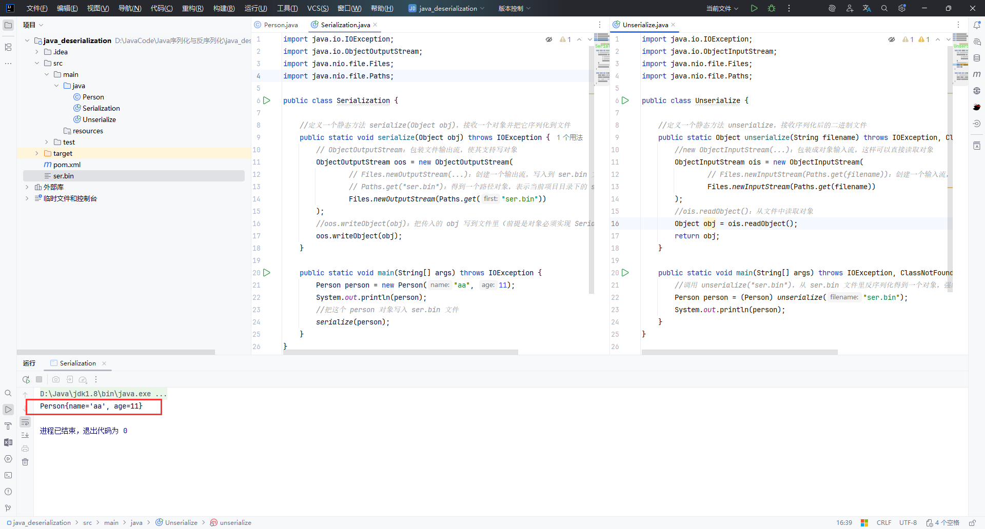Run main method gutter icon in Unserialize.java
The width and height of the screenshot is (985, 529).
pos(625,273)
